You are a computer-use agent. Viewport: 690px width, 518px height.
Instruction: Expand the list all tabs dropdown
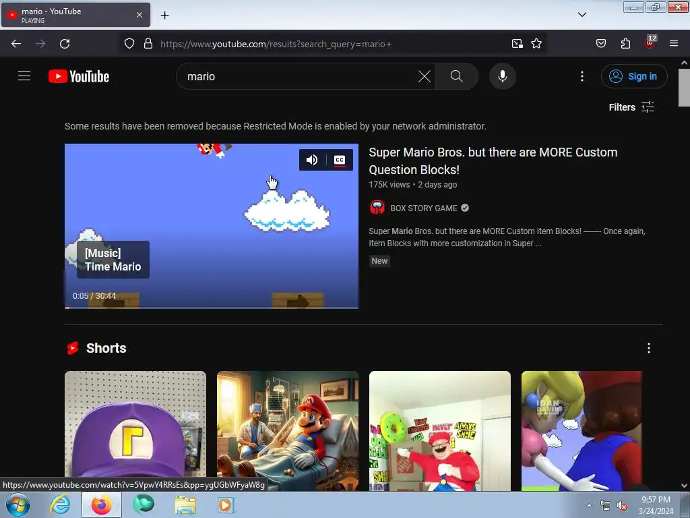582,15
